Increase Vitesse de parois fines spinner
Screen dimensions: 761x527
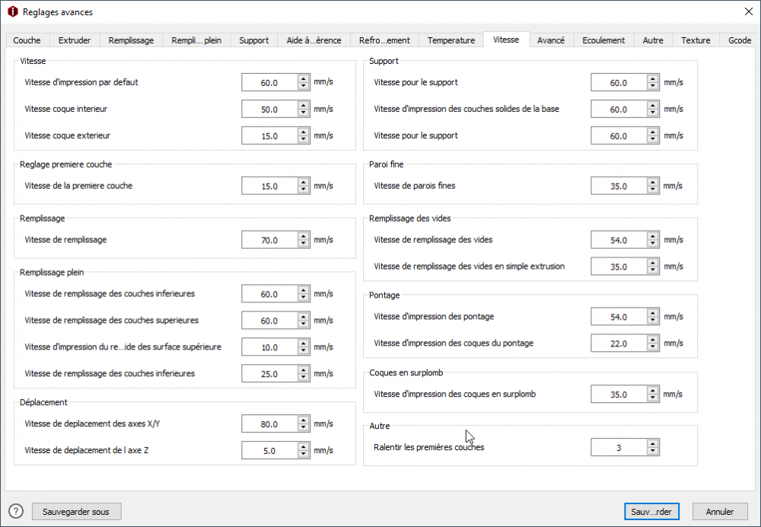[x=653, y=182]
